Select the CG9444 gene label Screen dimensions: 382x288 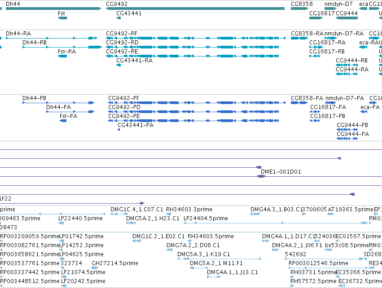[x=347, y=13]
